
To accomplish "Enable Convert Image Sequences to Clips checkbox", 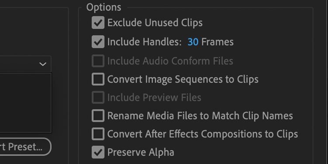I will 98,79.
